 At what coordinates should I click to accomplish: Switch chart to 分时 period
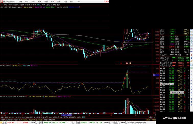(5, 5)
